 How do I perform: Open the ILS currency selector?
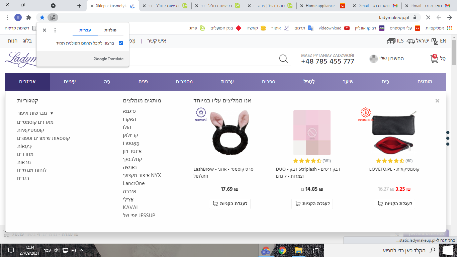coord(395,41)
